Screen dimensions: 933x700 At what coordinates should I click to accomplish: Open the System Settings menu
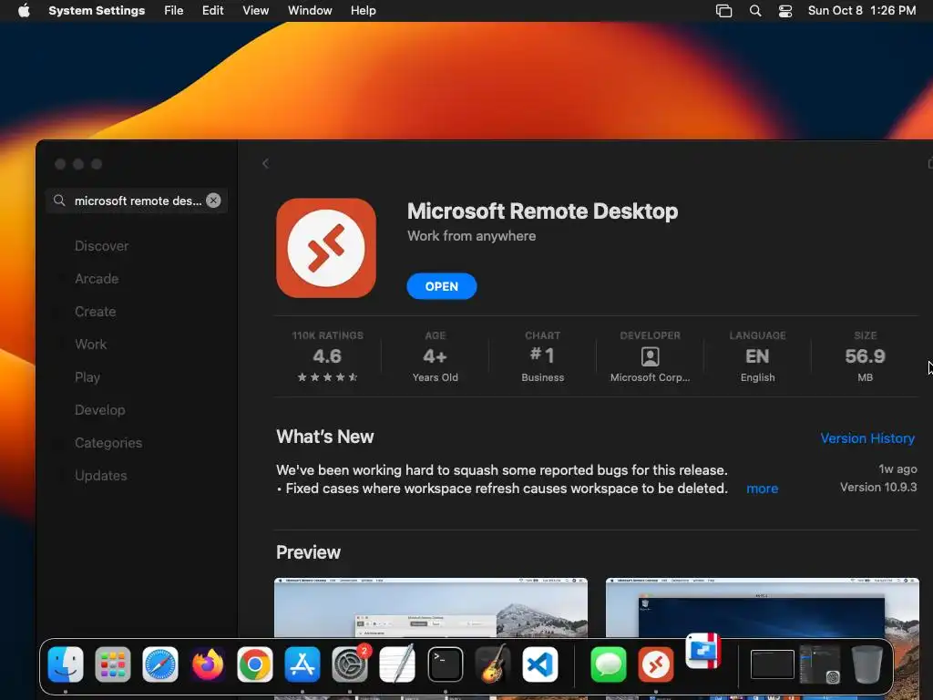pos(97,11)
